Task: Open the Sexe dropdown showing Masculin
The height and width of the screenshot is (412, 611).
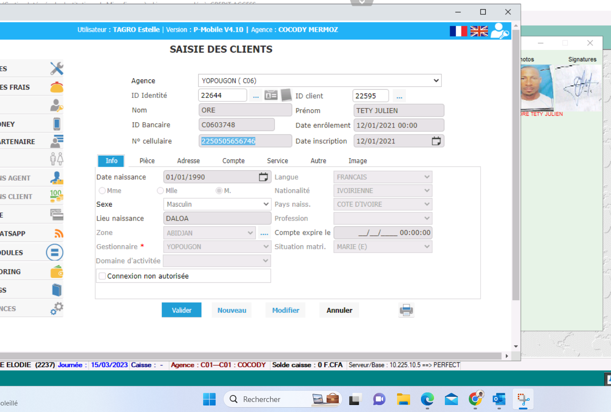Action: pyautogui.click(x=266, y=204)
